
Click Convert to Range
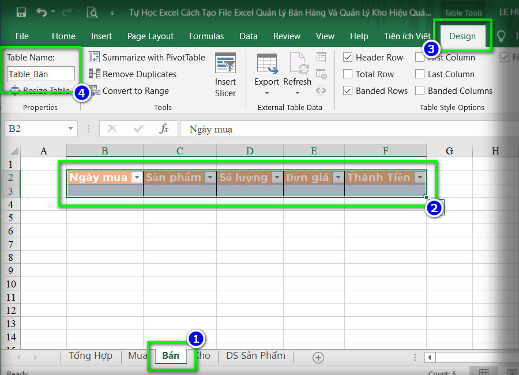point(136,90)
